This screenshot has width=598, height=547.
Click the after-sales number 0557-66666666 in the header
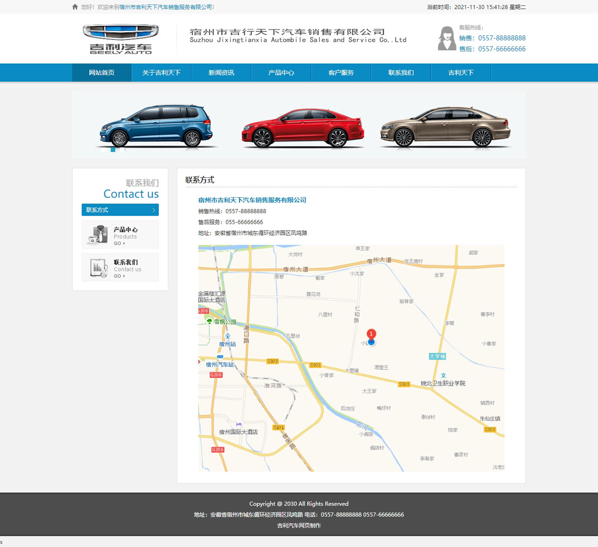click(x=501, y=49)
